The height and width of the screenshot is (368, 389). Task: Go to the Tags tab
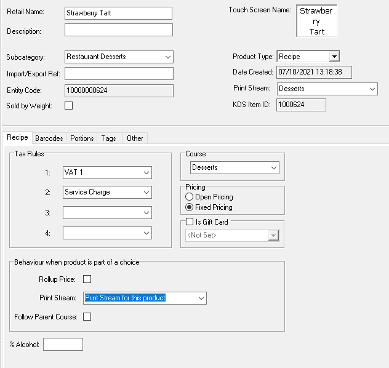(x=109, y=138)
